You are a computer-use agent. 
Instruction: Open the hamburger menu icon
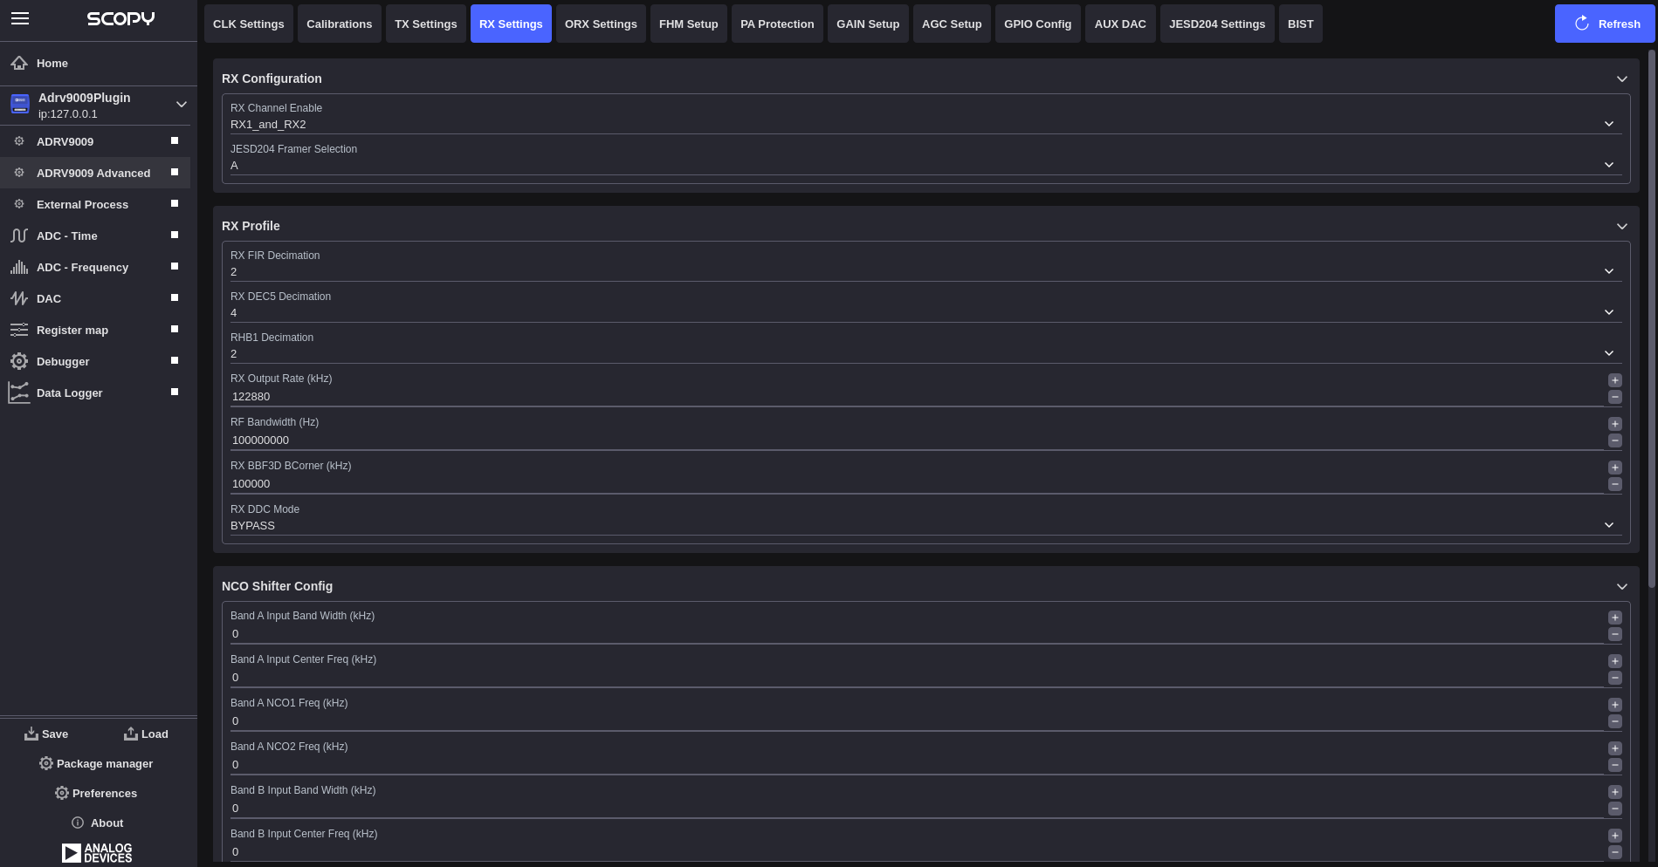pos(20,18)
